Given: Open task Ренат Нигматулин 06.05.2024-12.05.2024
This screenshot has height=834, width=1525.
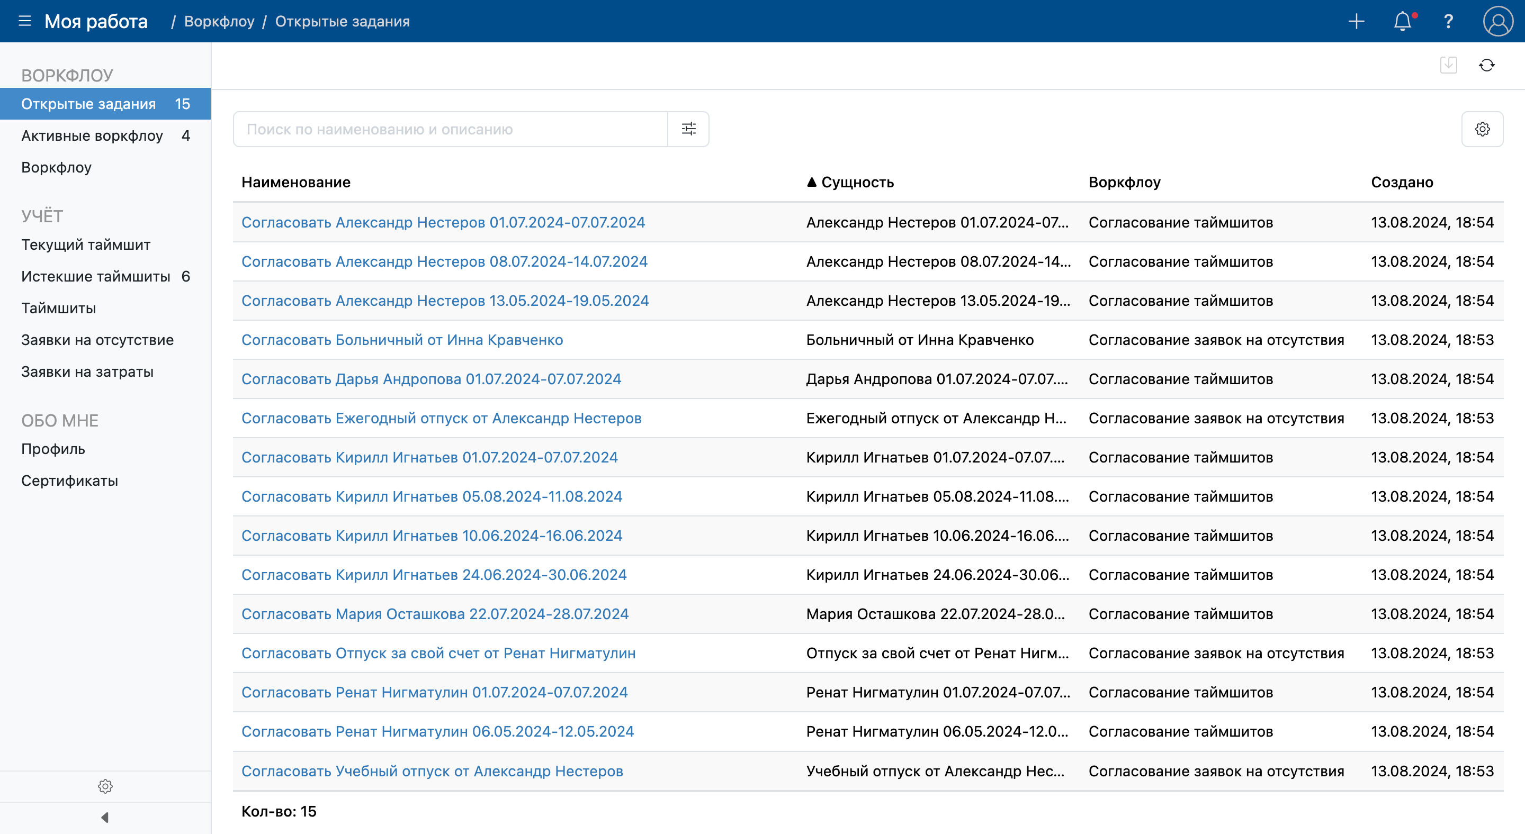Looking at the screenshot, I should click(x=437, y=732).
